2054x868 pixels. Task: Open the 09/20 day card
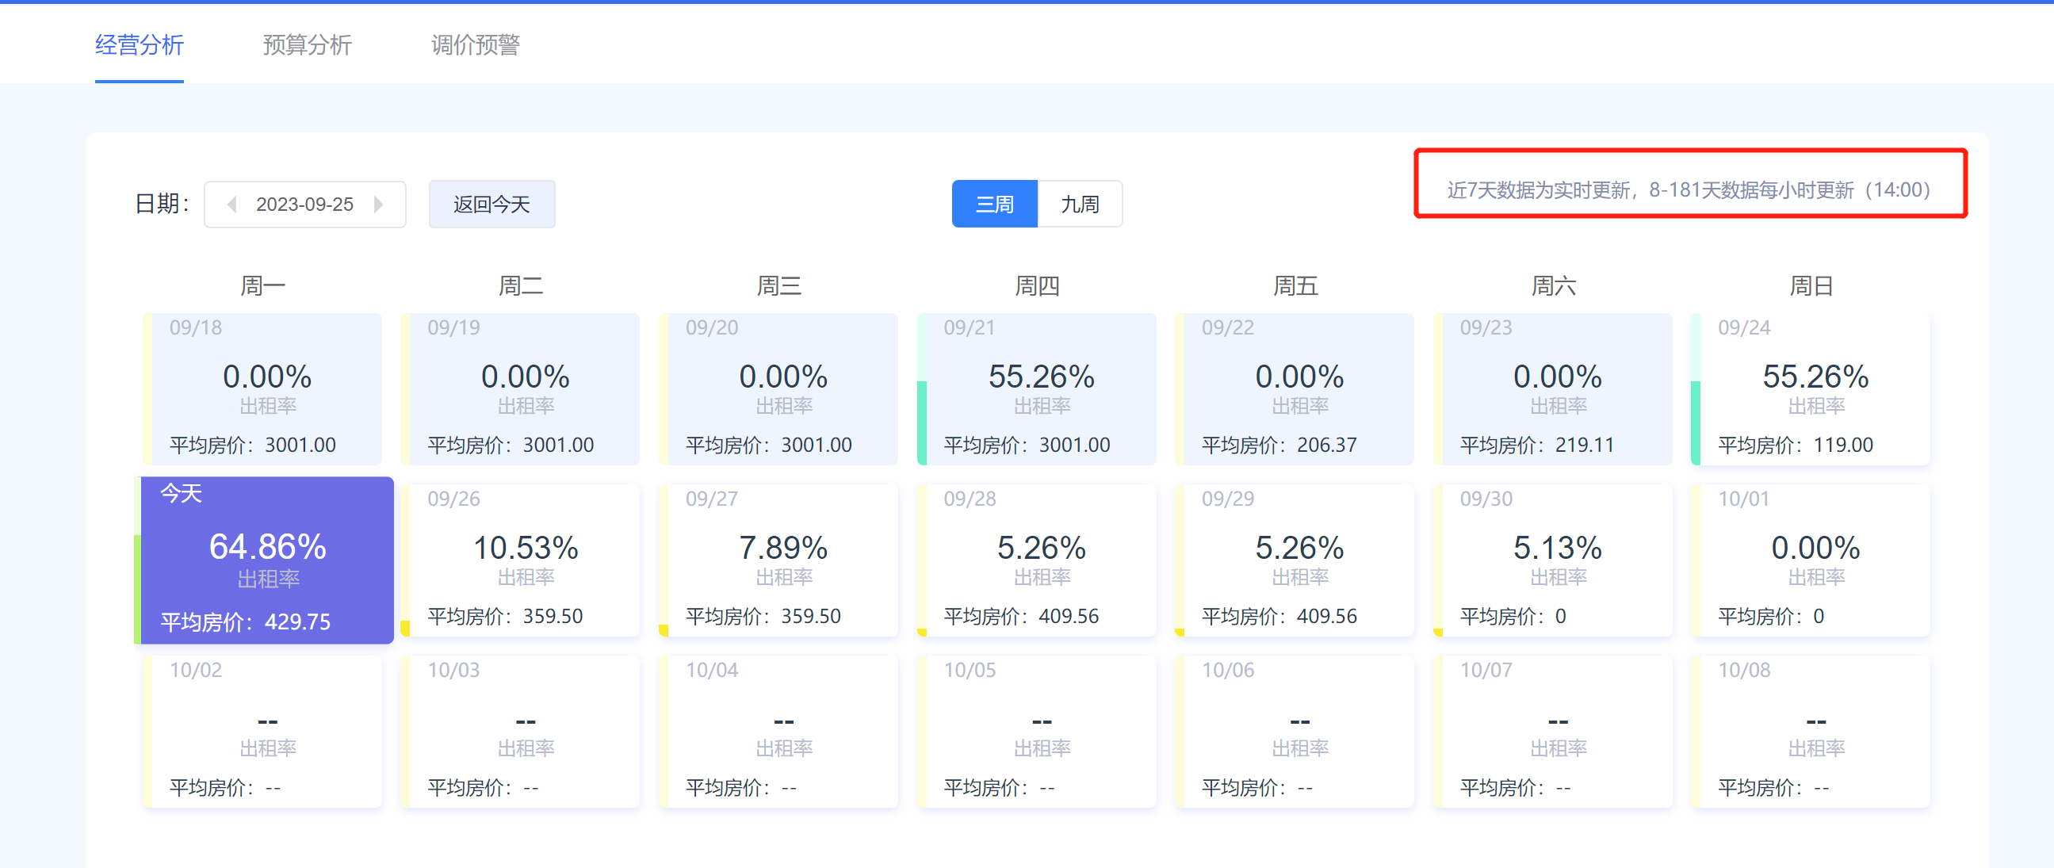pos(778,389)
